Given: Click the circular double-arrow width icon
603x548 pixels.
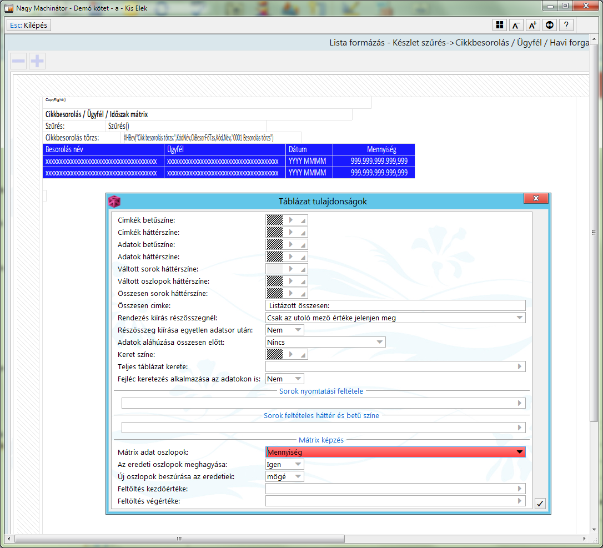Looking at the screenshot, I should pos(550,25).
